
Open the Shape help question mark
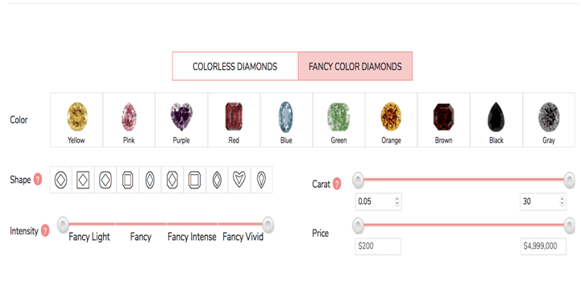38,180
